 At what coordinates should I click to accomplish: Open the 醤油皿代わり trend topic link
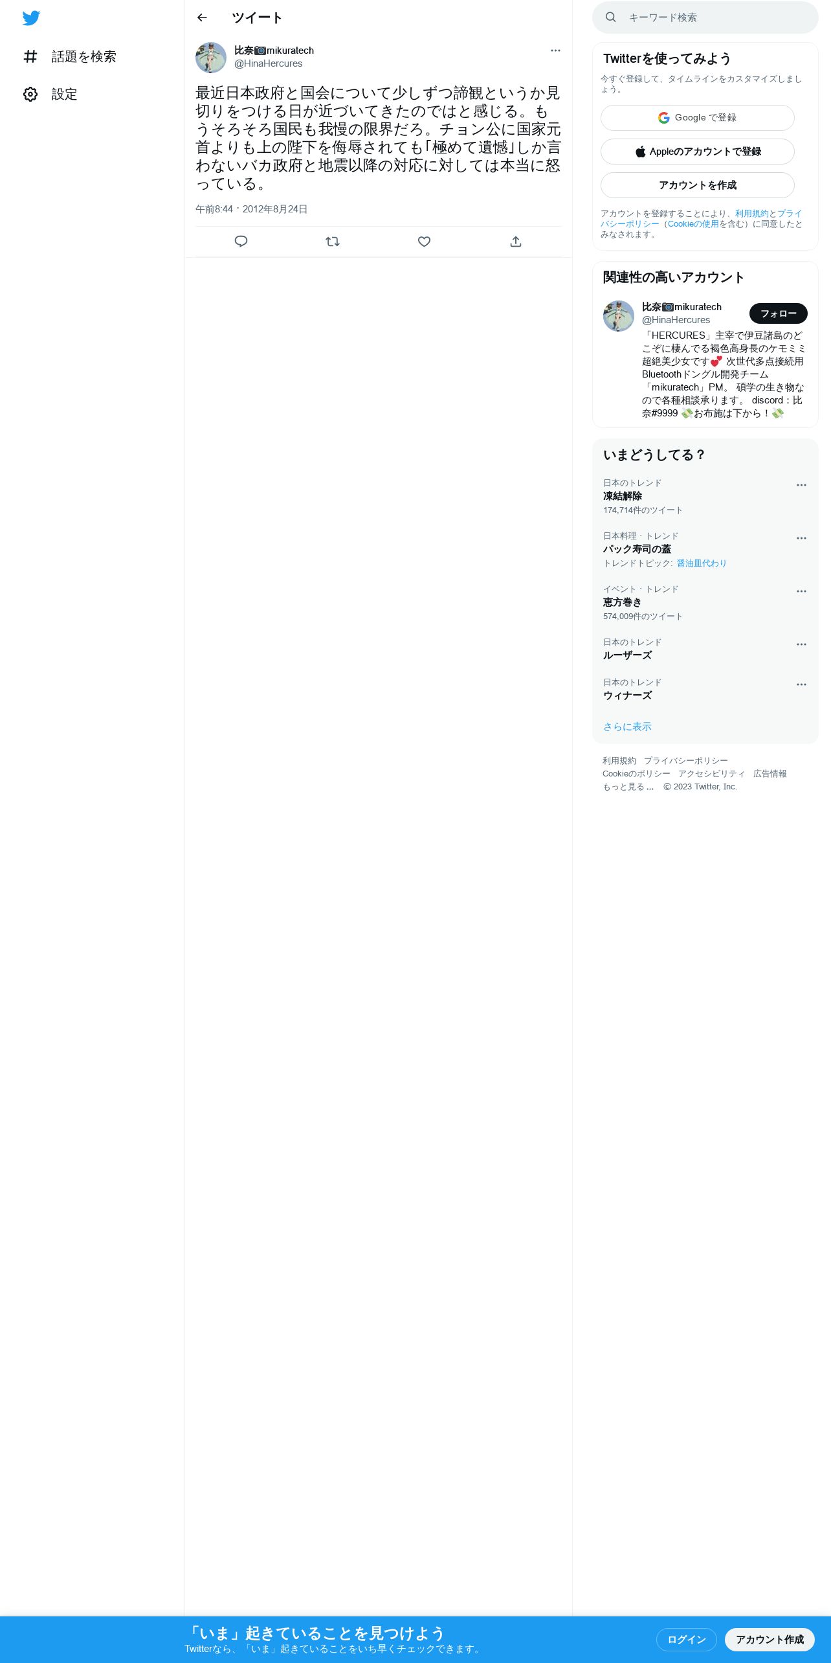[702, 563]
